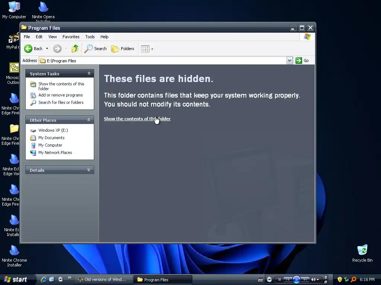Open My Documents in Other Places
Viewport: 381px width, 285px height.
click(51, 138)
